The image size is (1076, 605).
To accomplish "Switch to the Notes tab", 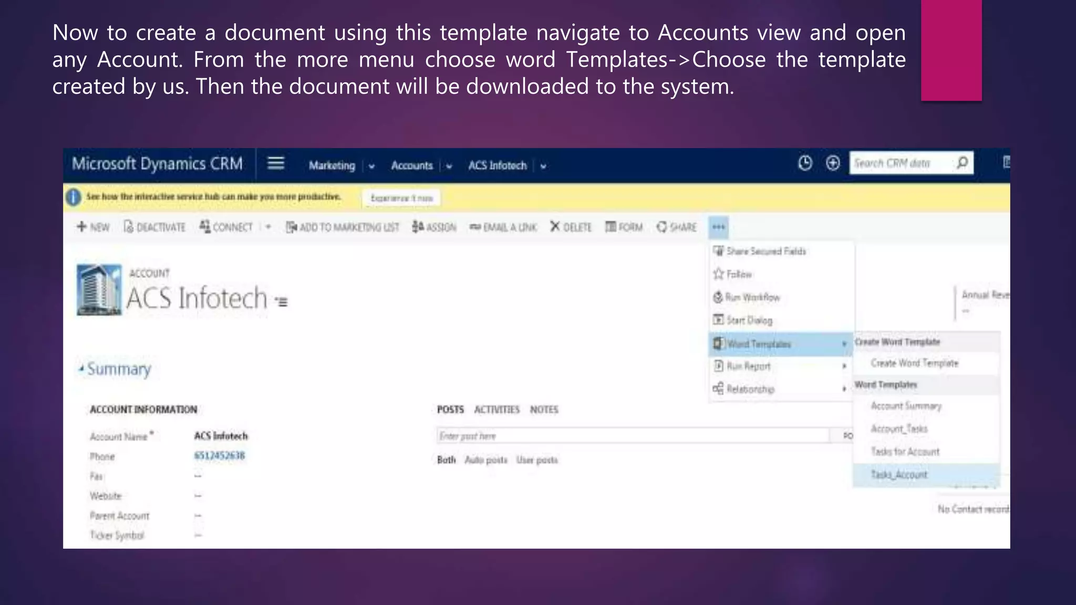I will pos(544,410).
